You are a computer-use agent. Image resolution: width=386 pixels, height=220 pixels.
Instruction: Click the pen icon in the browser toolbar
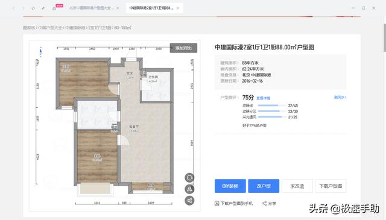coord(43,8)
